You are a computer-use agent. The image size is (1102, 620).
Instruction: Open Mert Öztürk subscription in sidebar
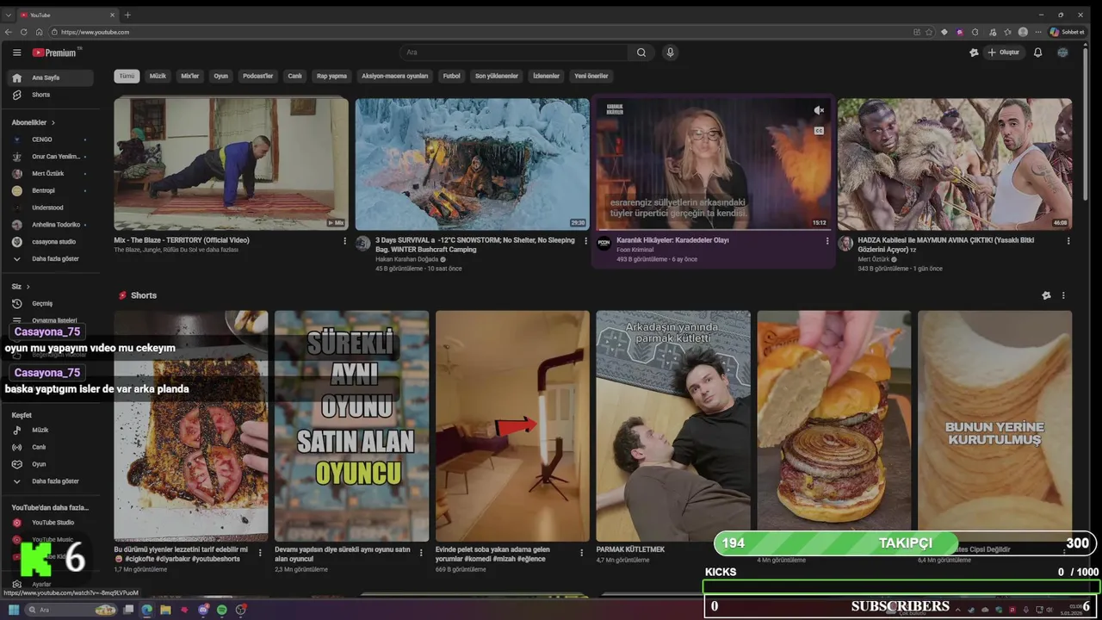pos(51,173)
